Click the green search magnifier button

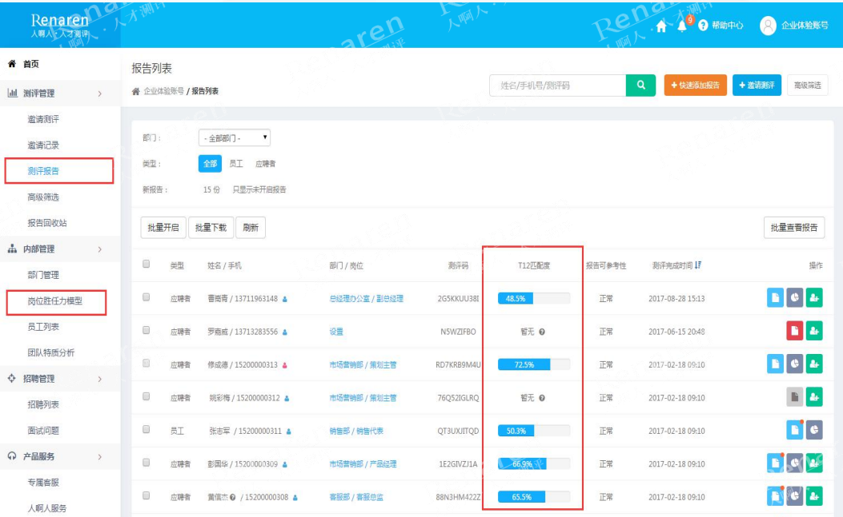(x=640, y=86)
